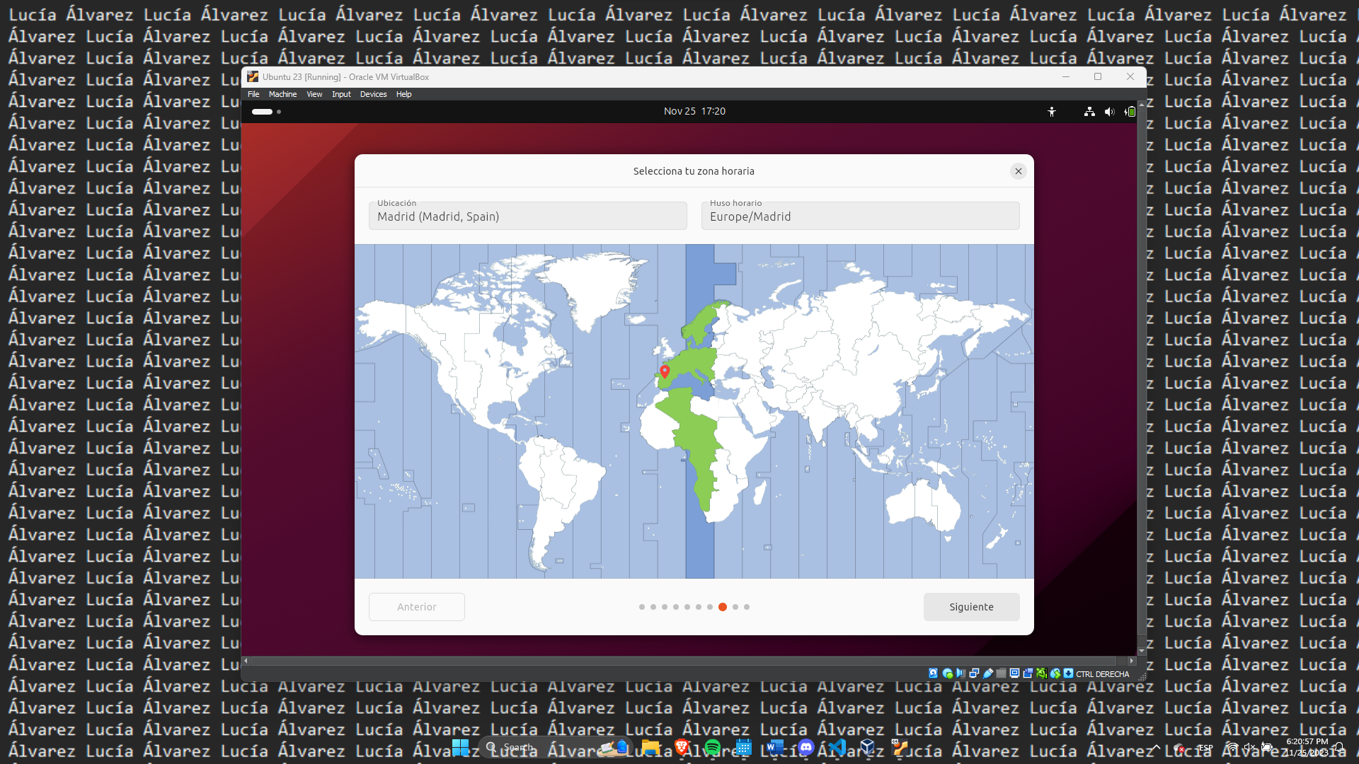Click the audio status icon in VirtualBox

(961, 673)
